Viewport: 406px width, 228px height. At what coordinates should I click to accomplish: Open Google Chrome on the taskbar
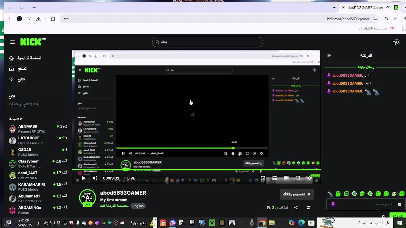tap(262, 223)
